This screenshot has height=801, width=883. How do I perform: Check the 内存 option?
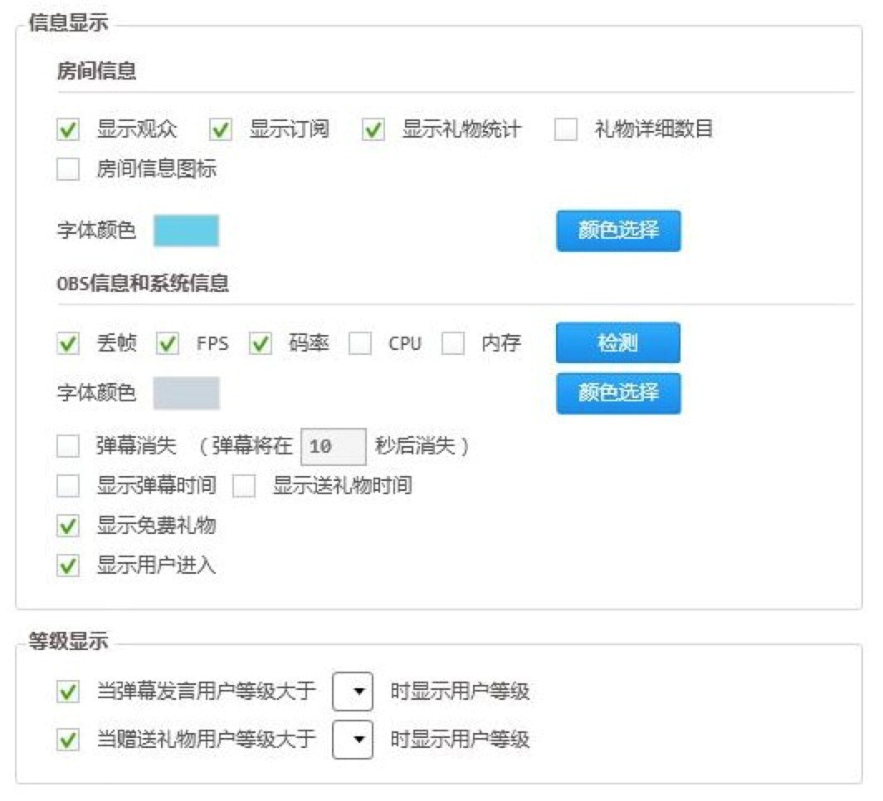pos(453,344)
